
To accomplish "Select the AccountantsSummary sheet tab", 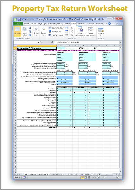I will [x=37, y=174].
